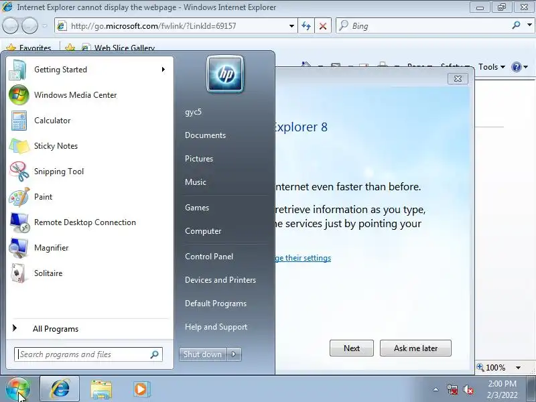536x402 pixels.
Task: Open the Tools menu in IE
Action: pos(491,67)
